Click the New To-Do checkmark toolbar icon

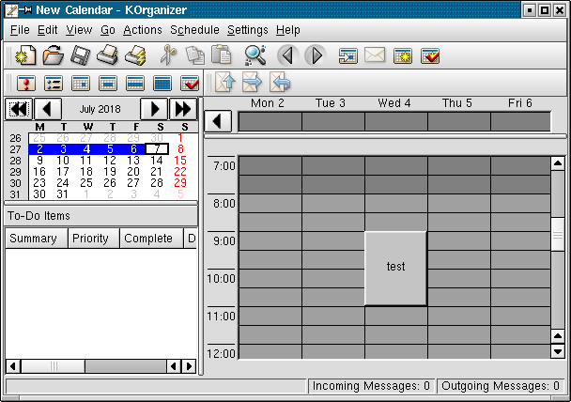tap(430, 56)
